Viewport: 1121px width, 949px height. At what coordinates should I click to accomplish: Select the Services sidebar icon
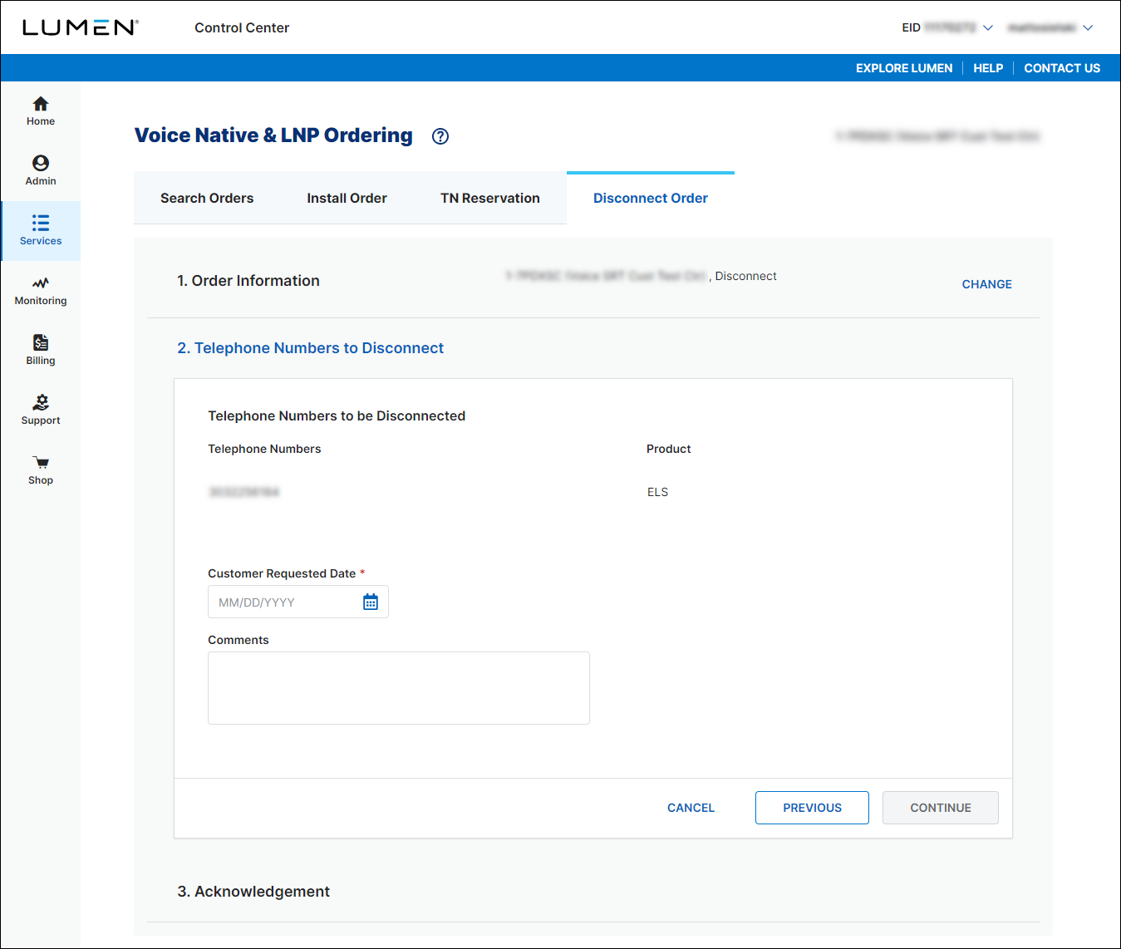pyautogui.click(x=41, y=231)
